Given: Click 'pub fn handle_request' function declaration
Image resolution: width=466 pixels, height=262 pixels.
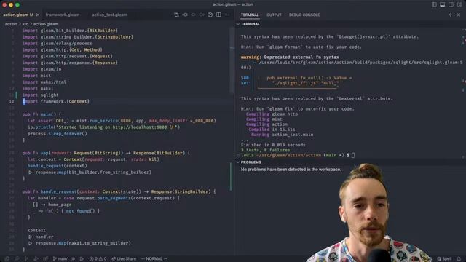Looking at the screenshot, I should pyautogui.click(x=119, y=191).
